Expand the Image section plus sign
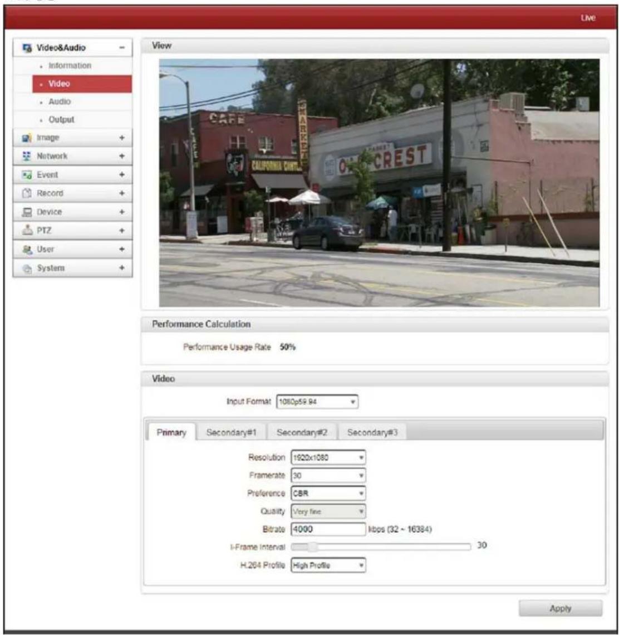Image resolution: width=619 pixels, height=635 pixels. (x=122, y=138)
